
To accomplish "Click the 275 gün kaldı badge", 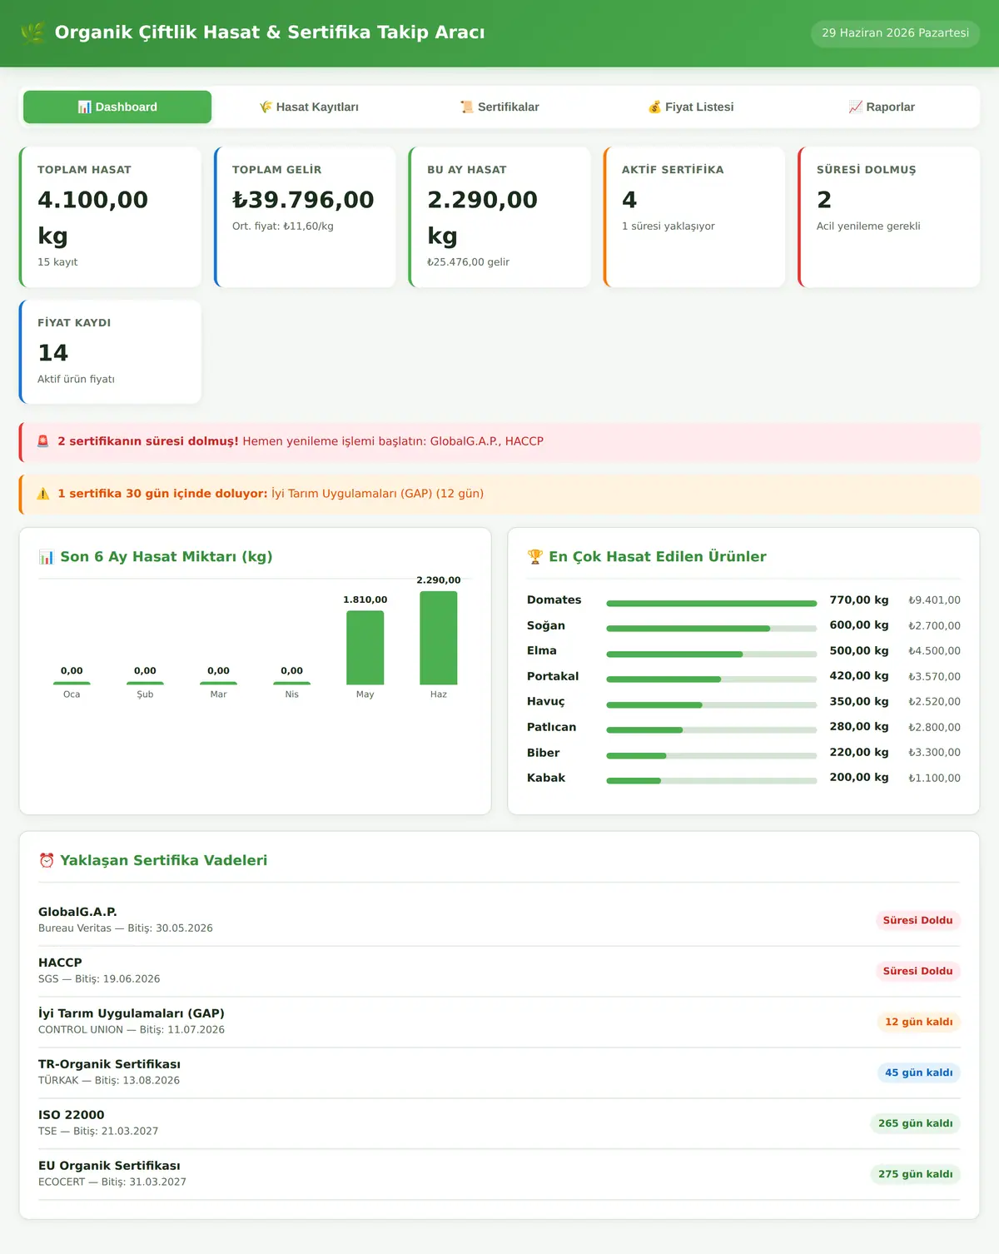I will pos(915,1174).
